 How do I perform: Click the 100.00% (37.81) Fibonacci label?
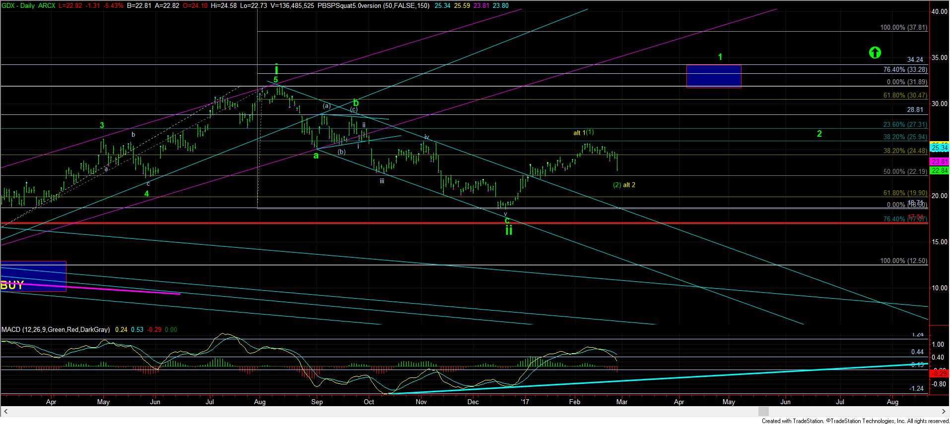click(903, 28)
